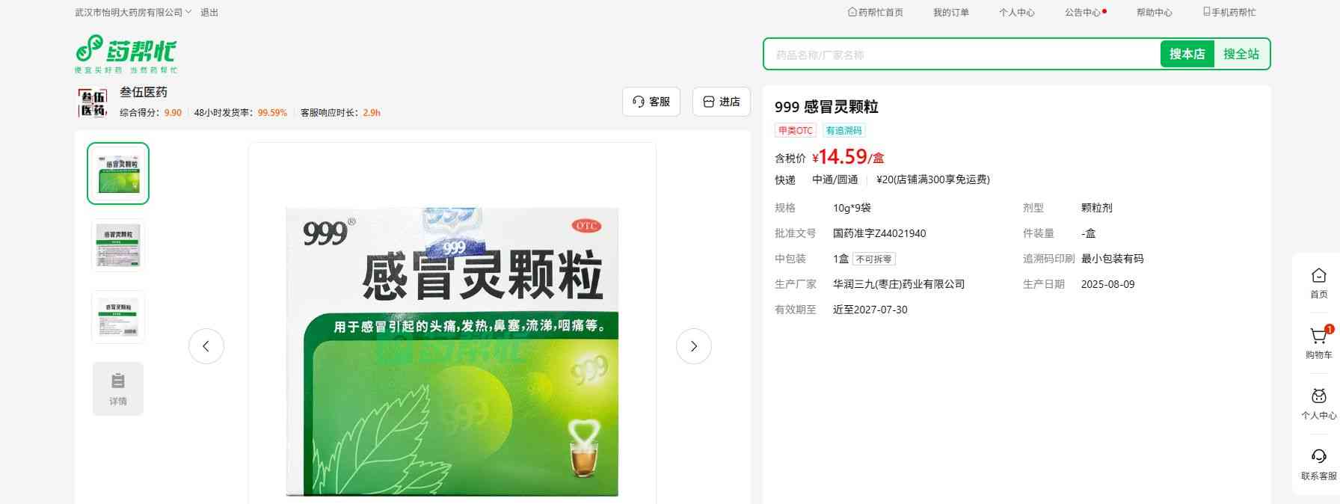Open the 详情 details icon tile
Viewport: 1340px width, 504px height.
[118, 388]
